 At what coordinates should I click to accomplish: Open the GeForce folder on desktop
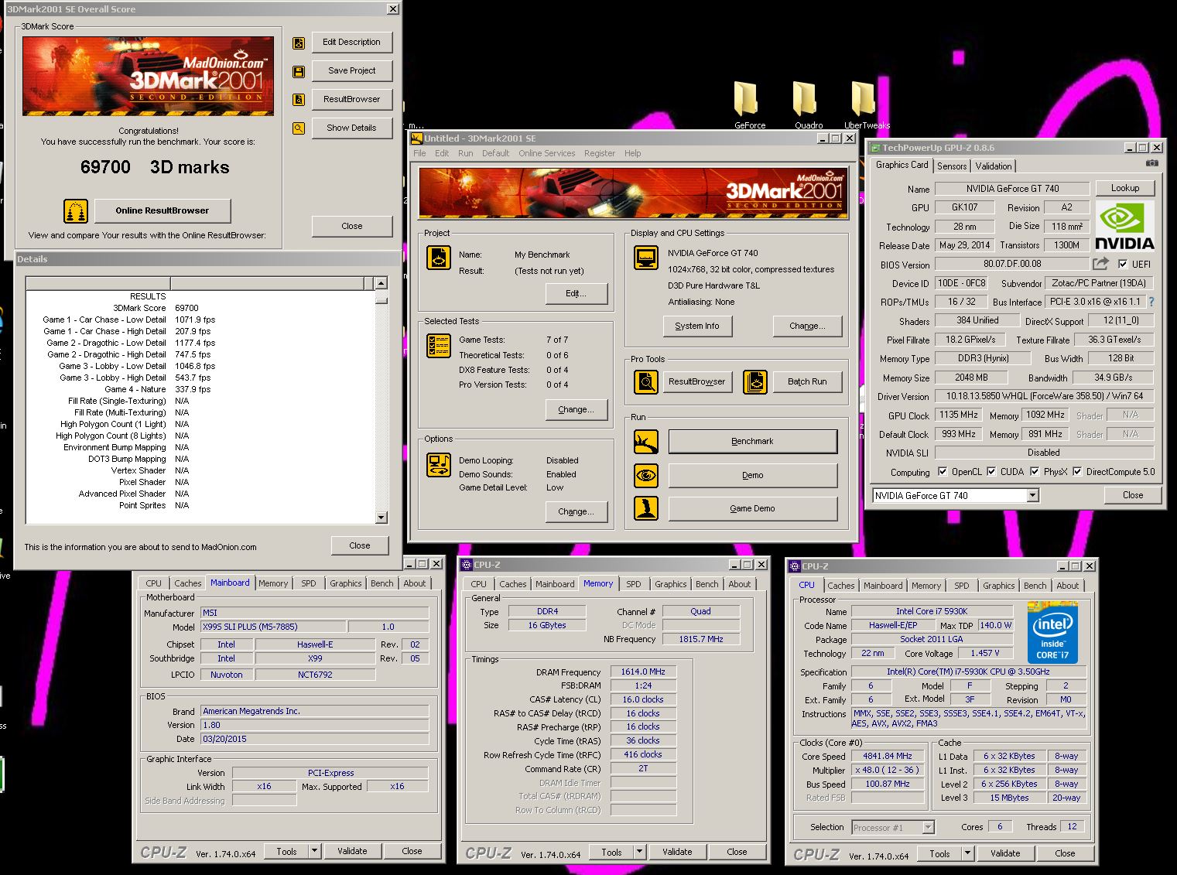coord(748,105)
